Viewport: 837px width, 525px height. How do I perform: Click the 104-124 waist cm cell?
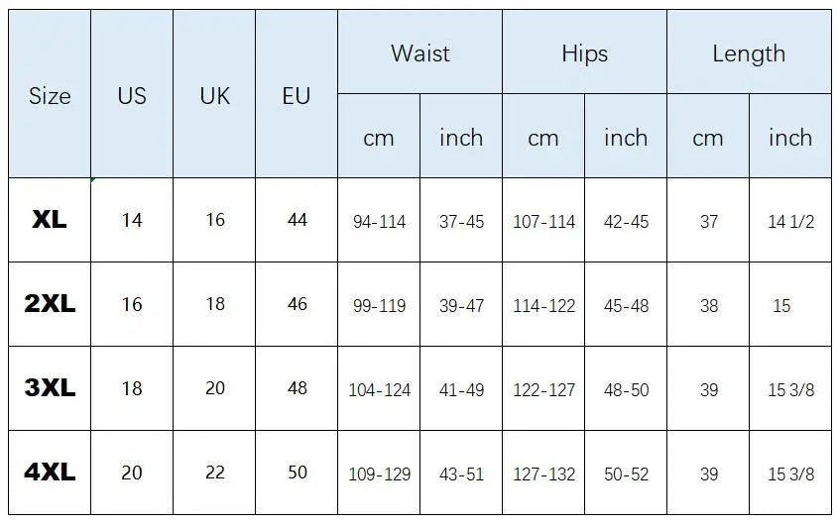point(379,388)
